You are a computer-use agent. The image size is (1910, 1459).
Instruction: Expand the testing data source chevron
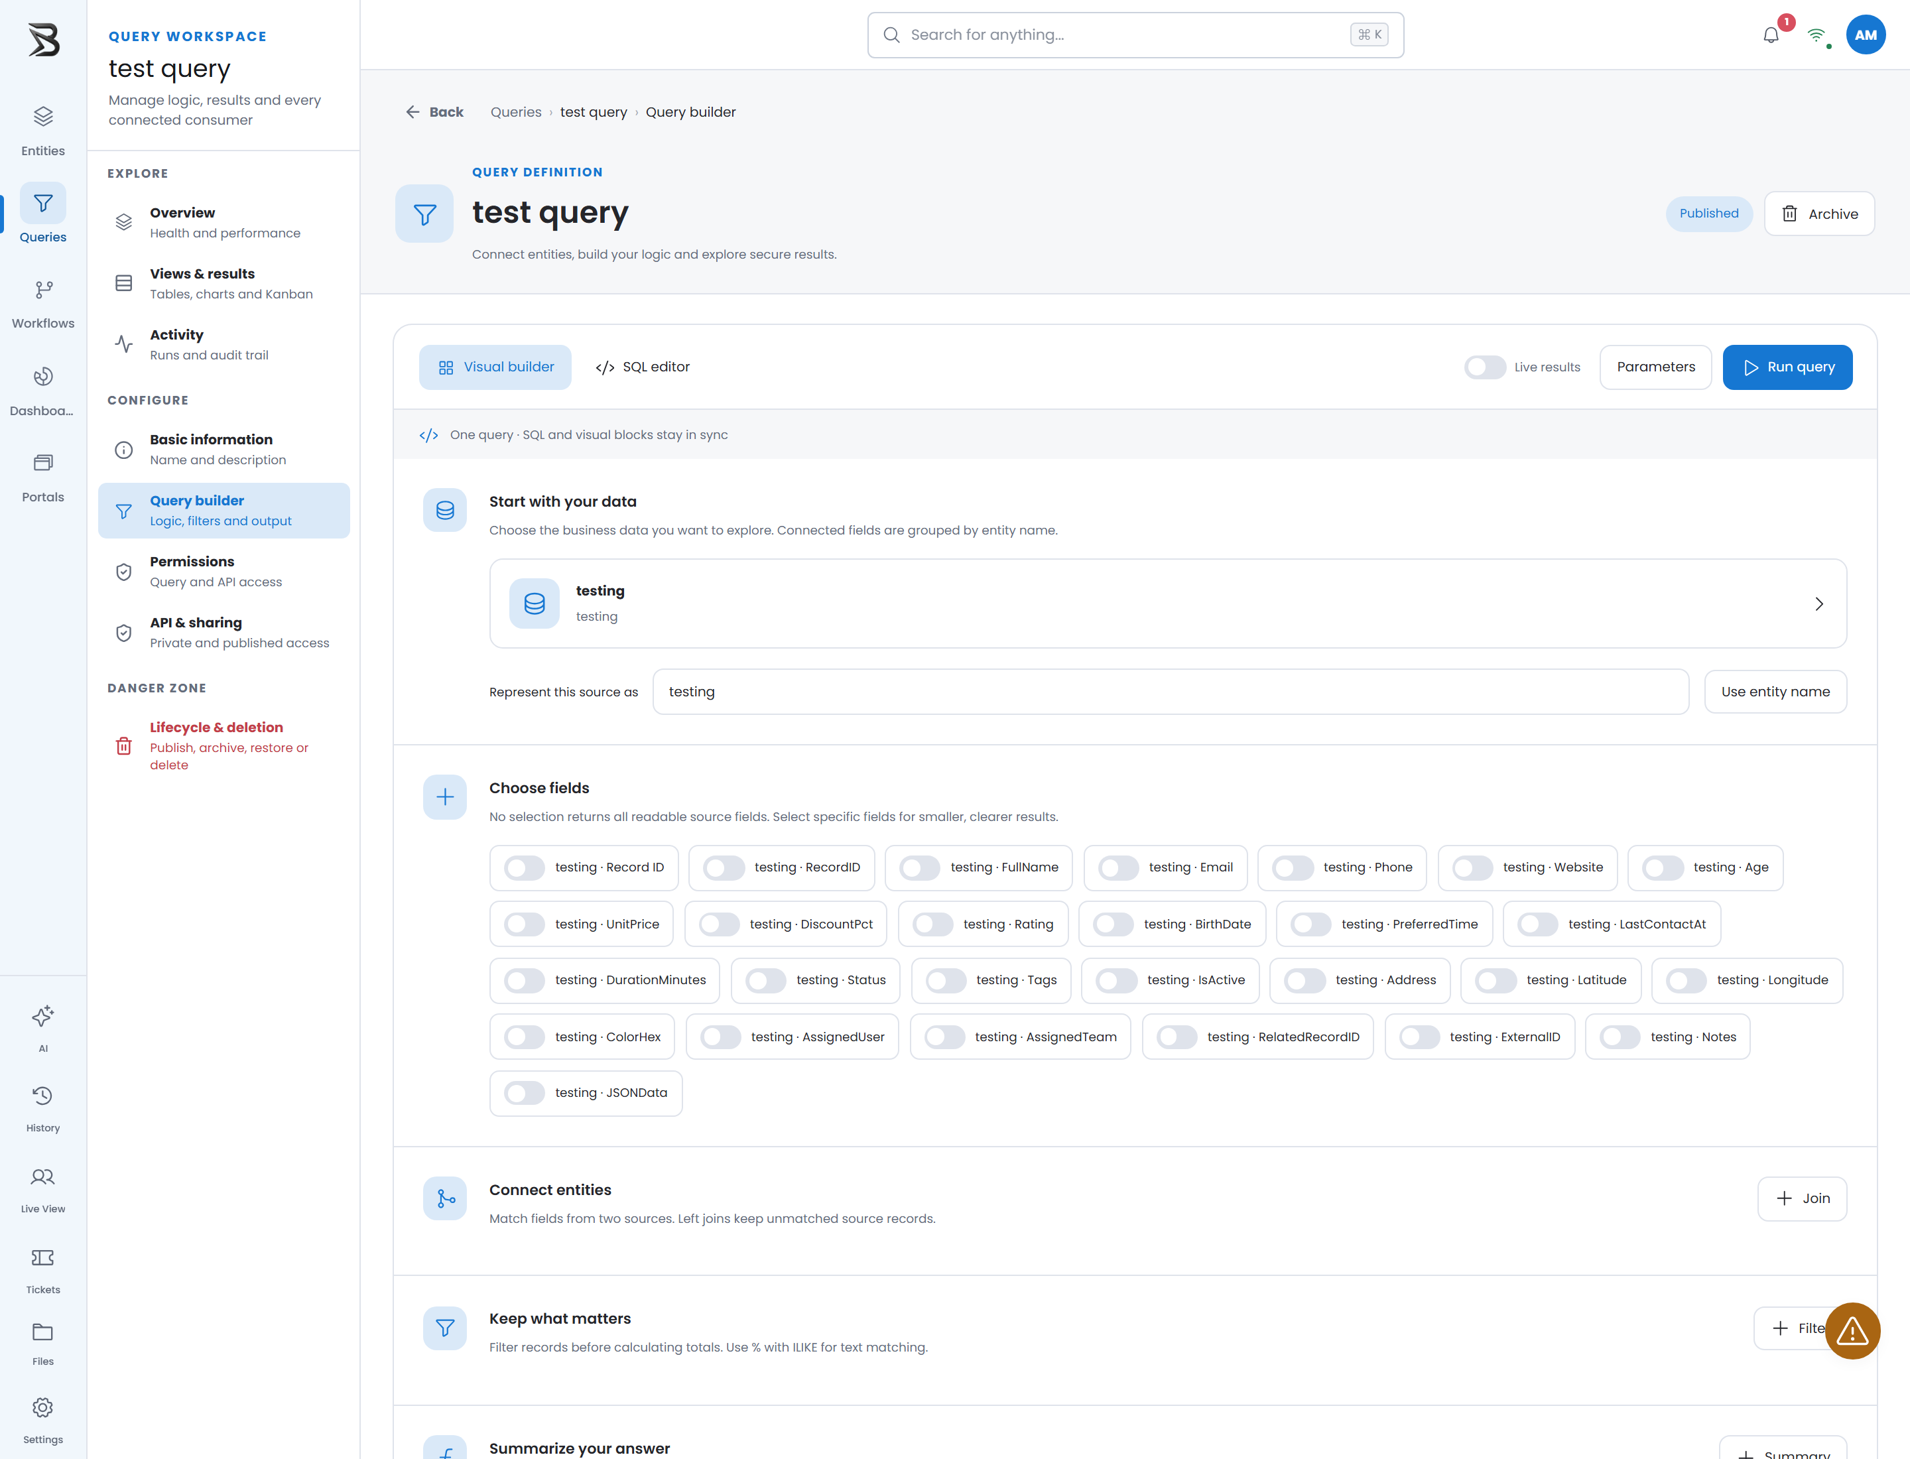click(1818, 603)
